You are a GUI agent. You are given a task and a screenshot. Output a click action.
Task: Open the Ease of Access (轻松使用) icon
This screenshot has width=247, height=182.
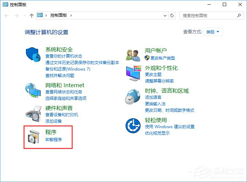[133, 125]
